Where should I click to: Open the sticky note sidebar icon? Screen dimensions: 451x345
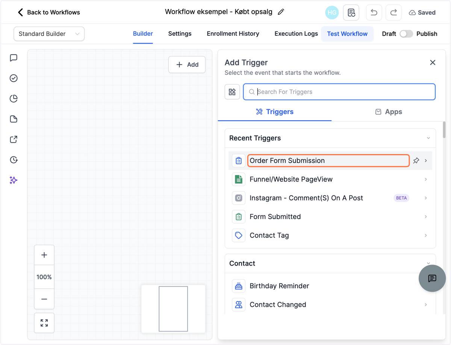point(14,119)
